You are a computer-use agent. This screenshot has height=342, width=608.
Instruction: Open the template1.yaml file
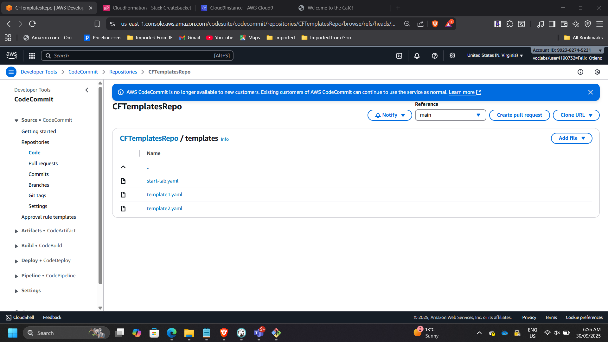click(164, 194)
